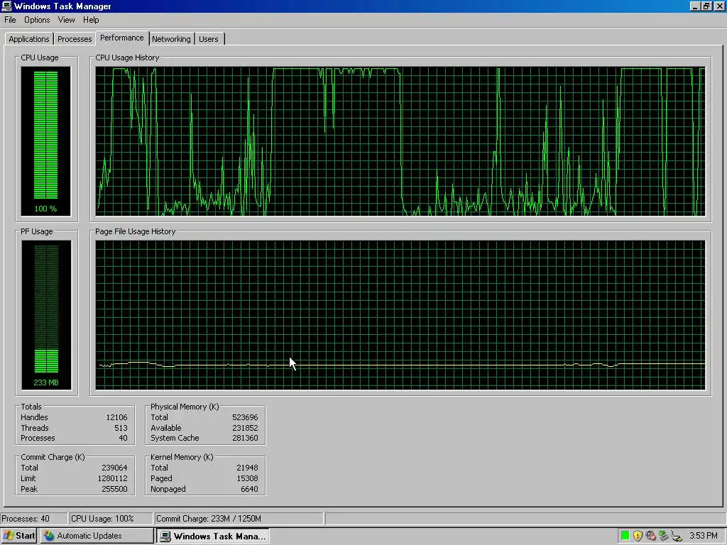Switch to the Processes tab
The height and width of the screenshot is (545, 727).
pyautogui.click(x=75, y=39)
